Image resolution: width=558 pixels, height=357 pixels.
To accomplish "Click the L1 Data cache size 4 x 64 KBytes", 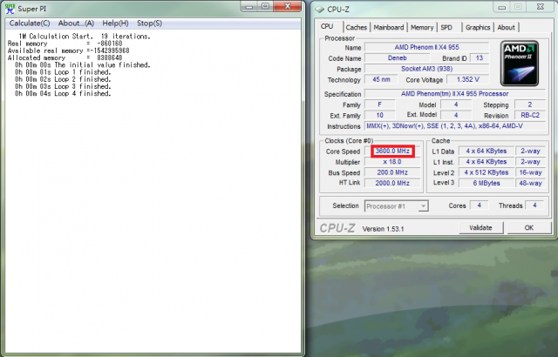I will click(x=487, y=152).
